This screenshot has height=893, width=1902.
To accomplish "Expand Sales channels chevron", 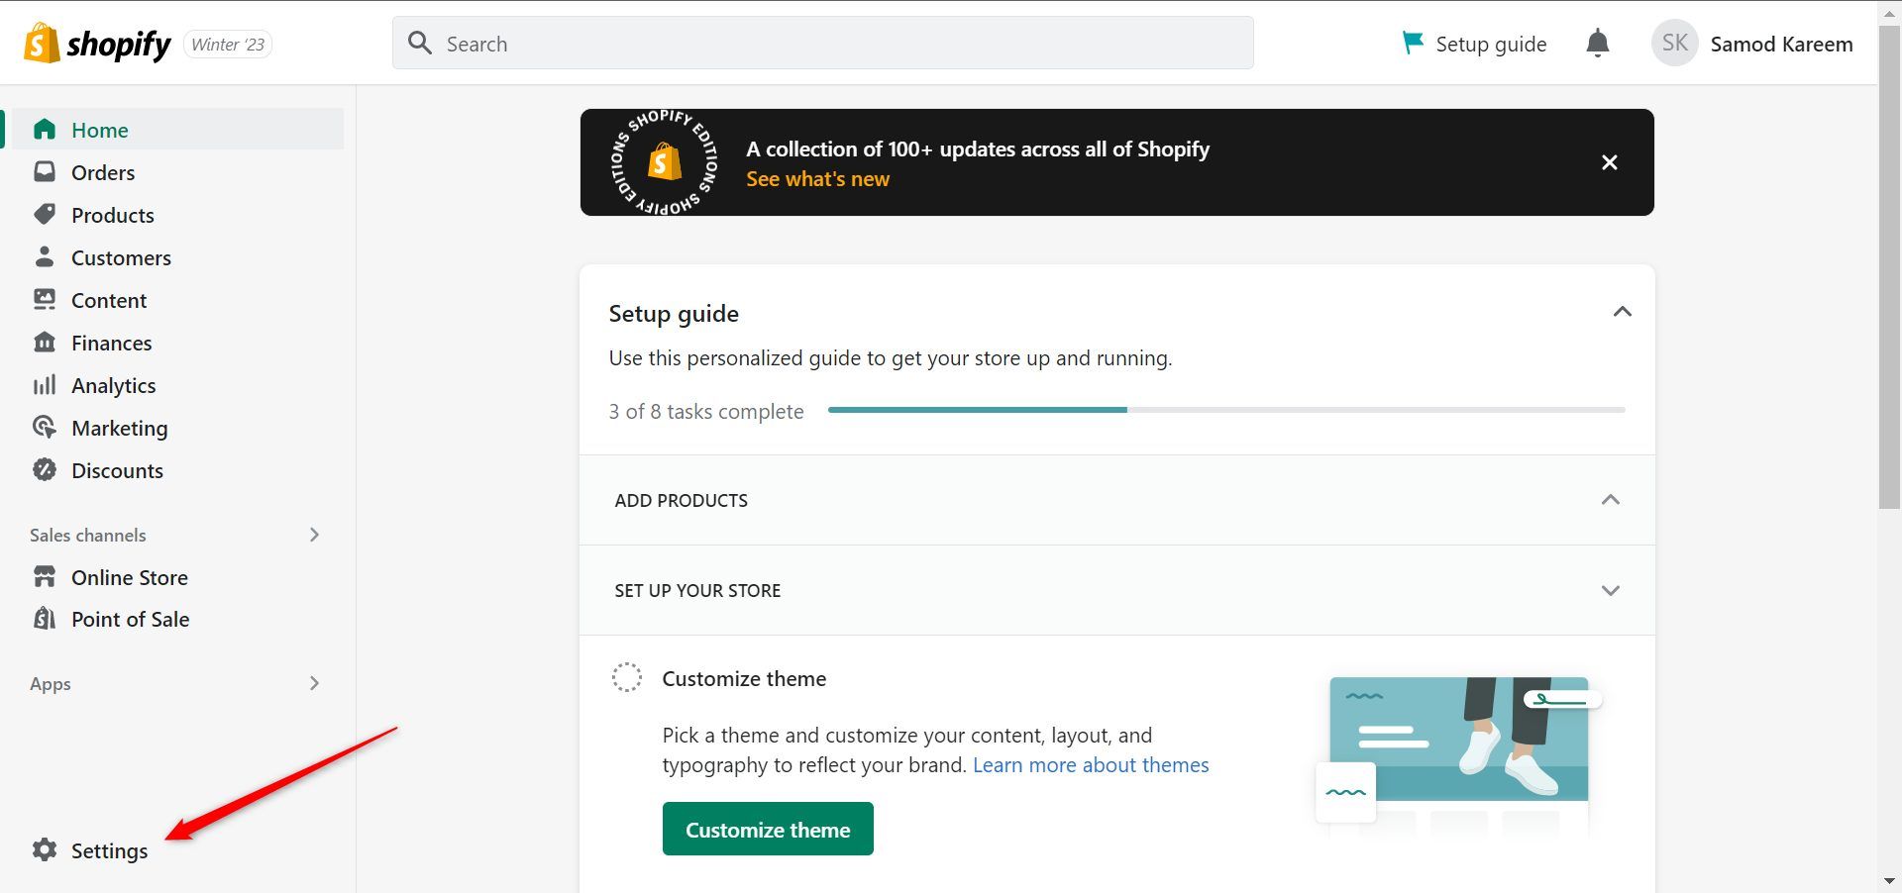I will 314,535.
